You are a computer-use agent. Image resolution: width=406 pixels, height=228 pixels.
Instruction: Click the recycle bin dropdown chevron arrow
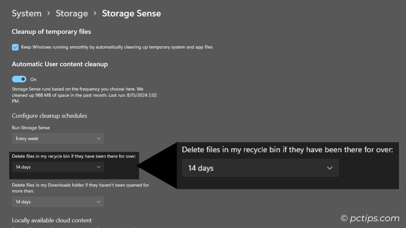tap(98, 167)
